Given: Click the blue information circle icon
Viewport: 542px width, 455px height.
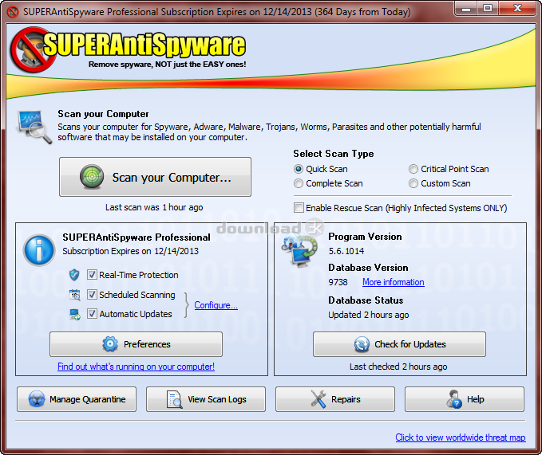Looking at the screenshot, I should pyautogui.click(x=39, y=250).
